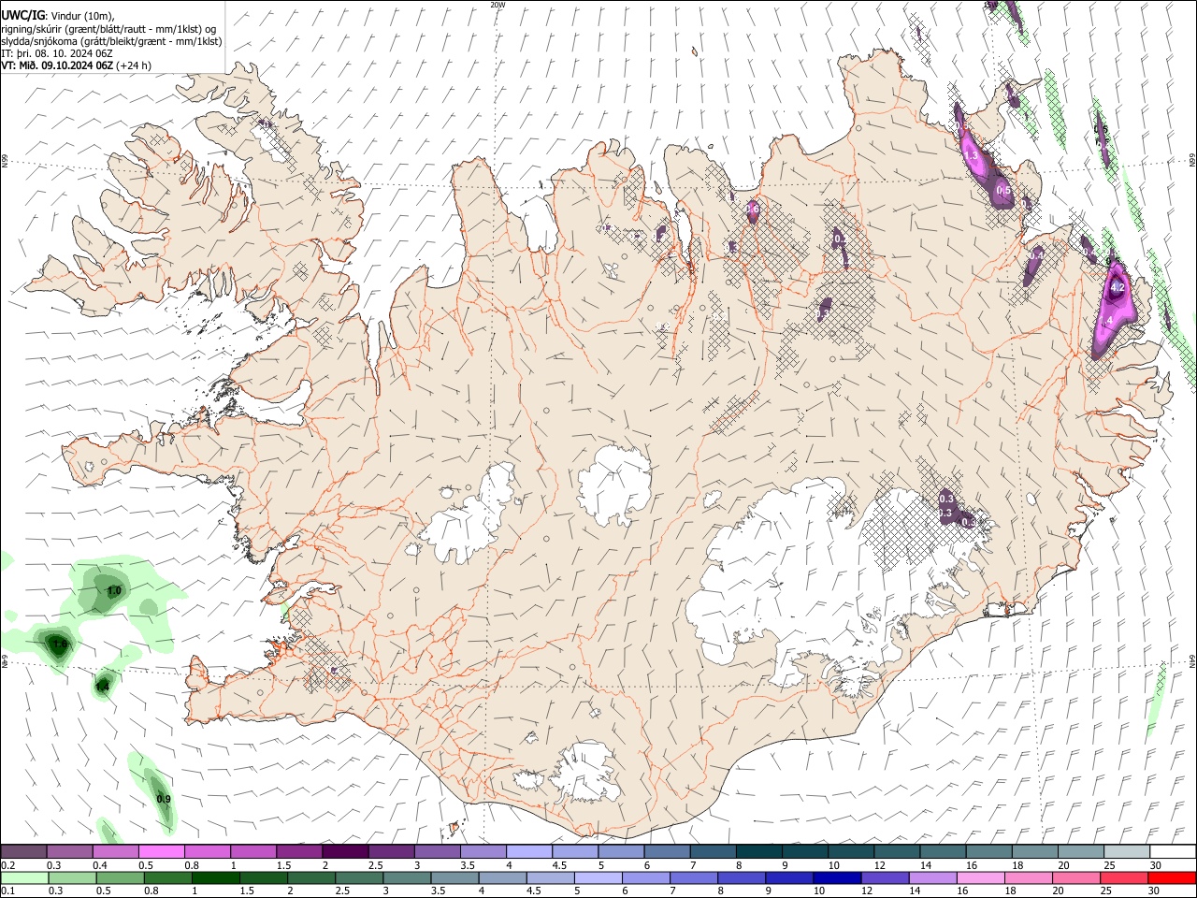This screenshot has height=898, width=1197.
Task: Click the '30' label in the lower legend row
Action: [x=1154, y=891]
